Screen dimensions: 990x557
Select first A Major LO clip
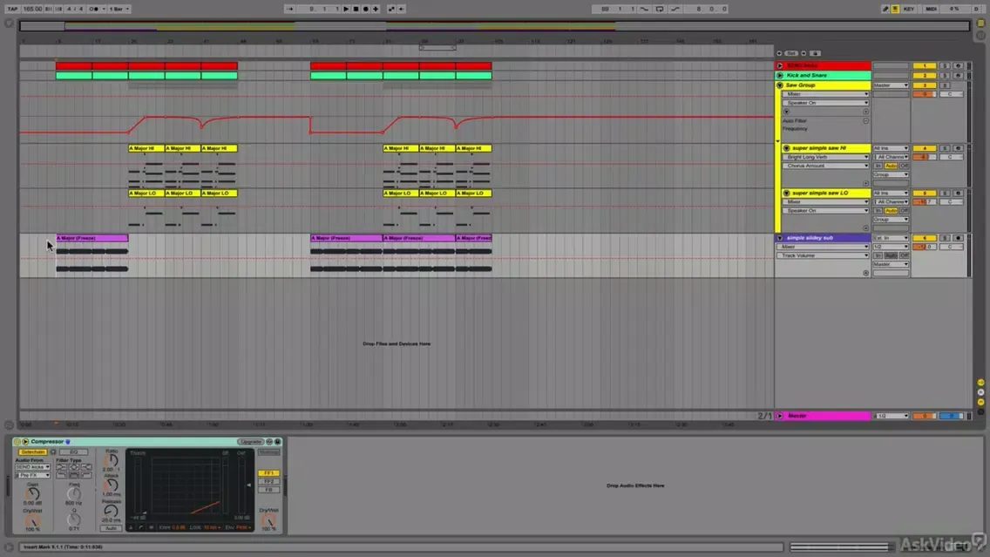tap(146, 194)
